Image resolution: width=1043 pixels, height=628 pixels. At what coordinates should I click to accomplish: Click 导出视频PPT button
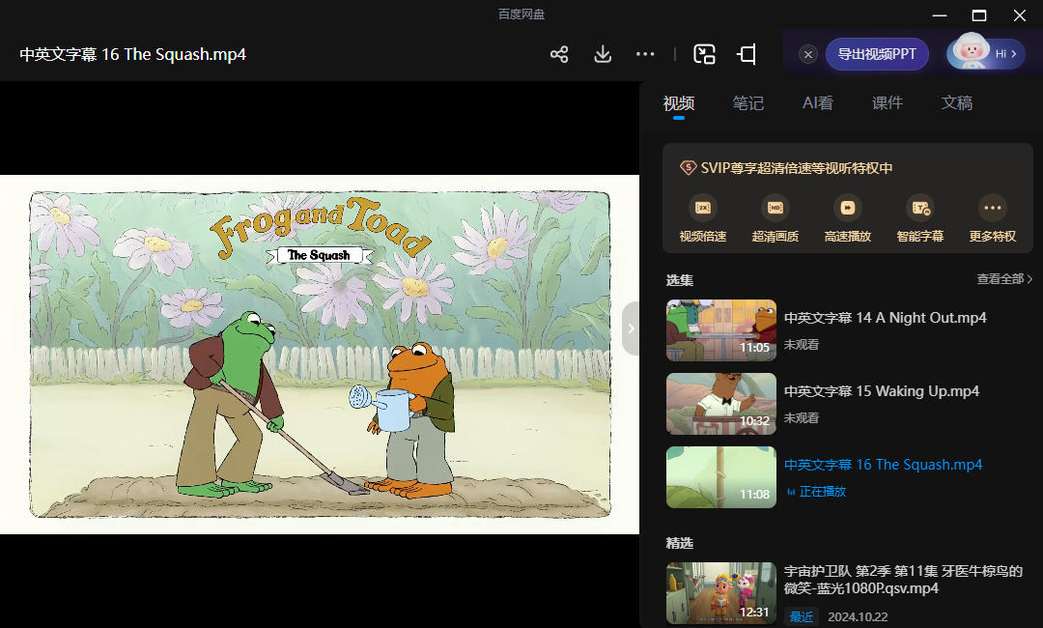tap(877, 54)
